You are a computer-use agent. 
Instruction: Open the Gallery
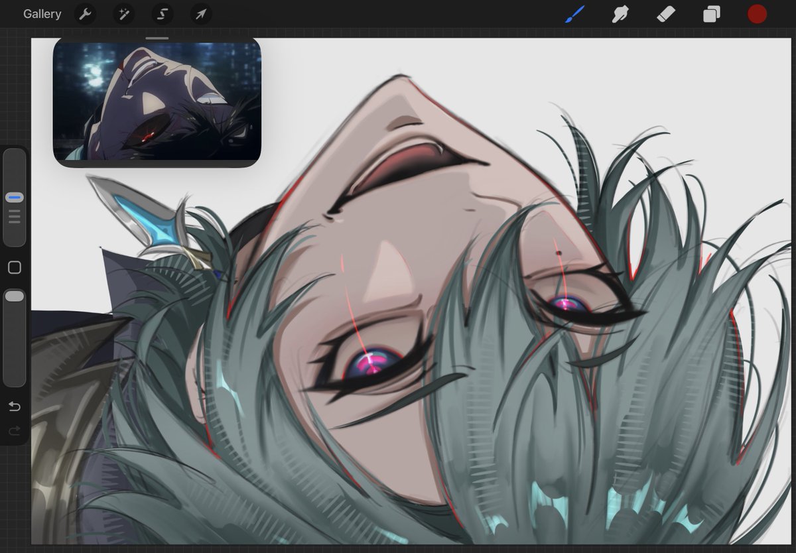point(42,14)
